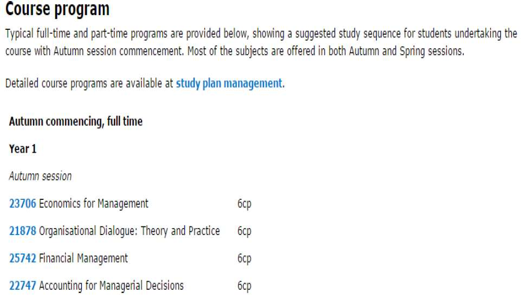Click the italic Autumn session label
Viewport: 527px width, 306px height.
coord(40,177)
